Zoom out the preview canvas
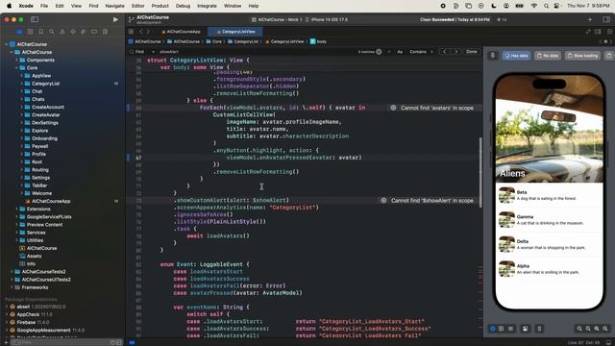615x346 pixels. [579, 329]
